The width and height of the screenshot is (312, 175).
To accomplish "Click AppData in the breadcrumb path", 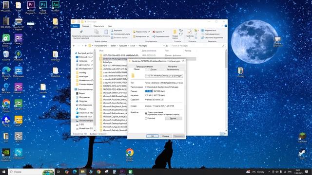I will click(x=123, y=46).
